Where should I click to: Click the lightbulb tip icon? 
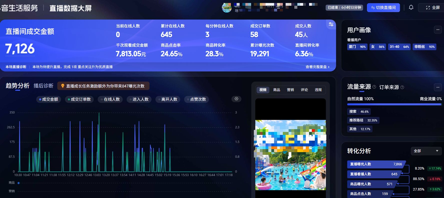(x=63, y=86)
